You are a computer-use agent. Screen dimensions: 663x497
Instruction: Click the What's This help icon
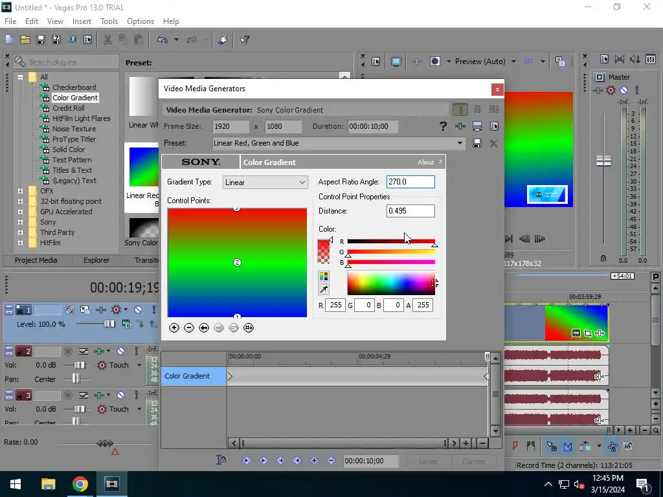[x=244, y=39]
